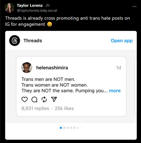View the 8,931 replies count
The width and height of the screenshot is (141, 143).
35,108
